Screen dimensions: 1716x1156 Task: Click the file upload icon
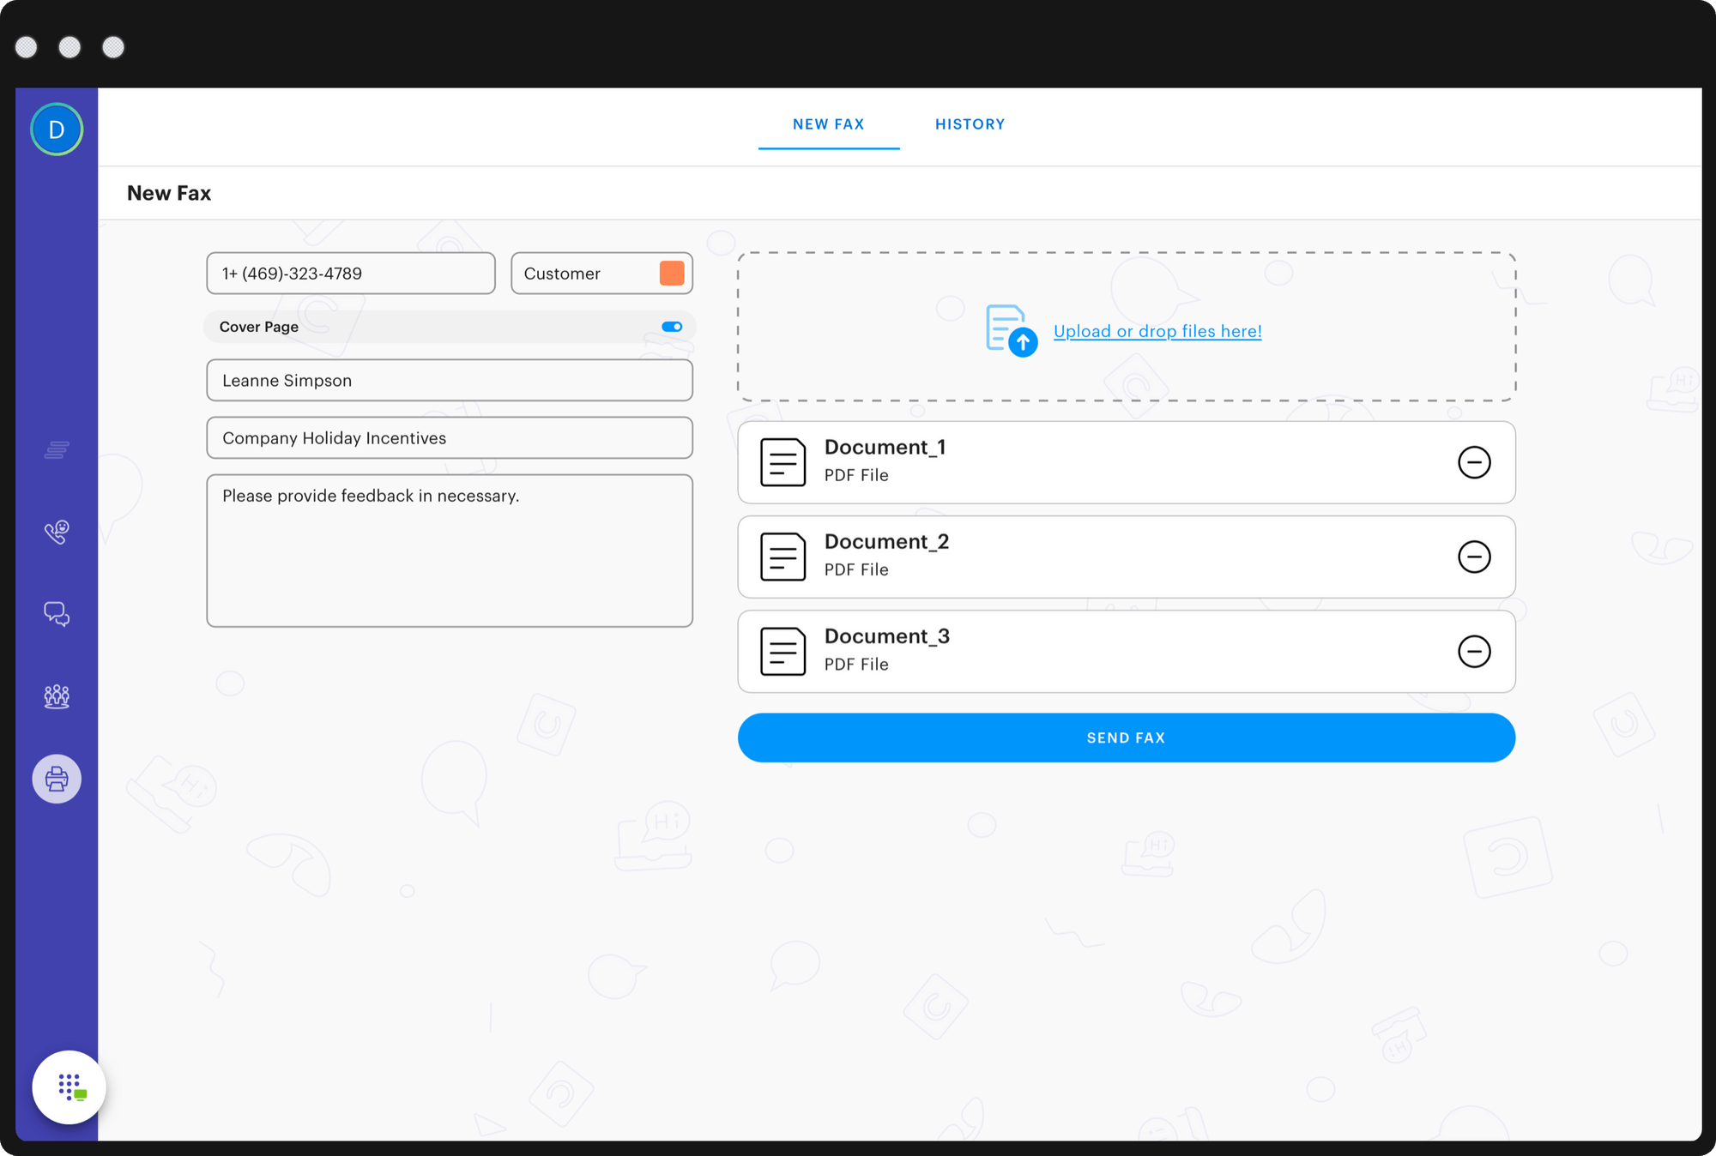(1011, 330)
